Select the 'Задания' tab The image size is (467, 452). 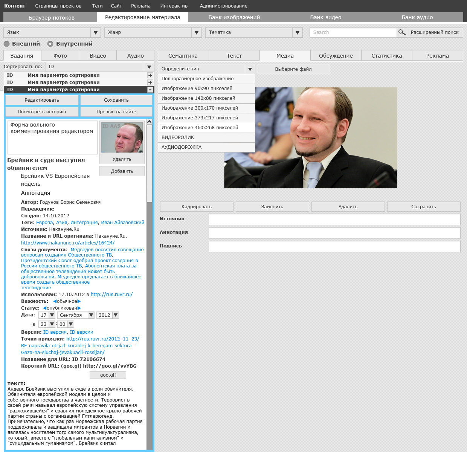pyautogui.click(x=22, y=56)
